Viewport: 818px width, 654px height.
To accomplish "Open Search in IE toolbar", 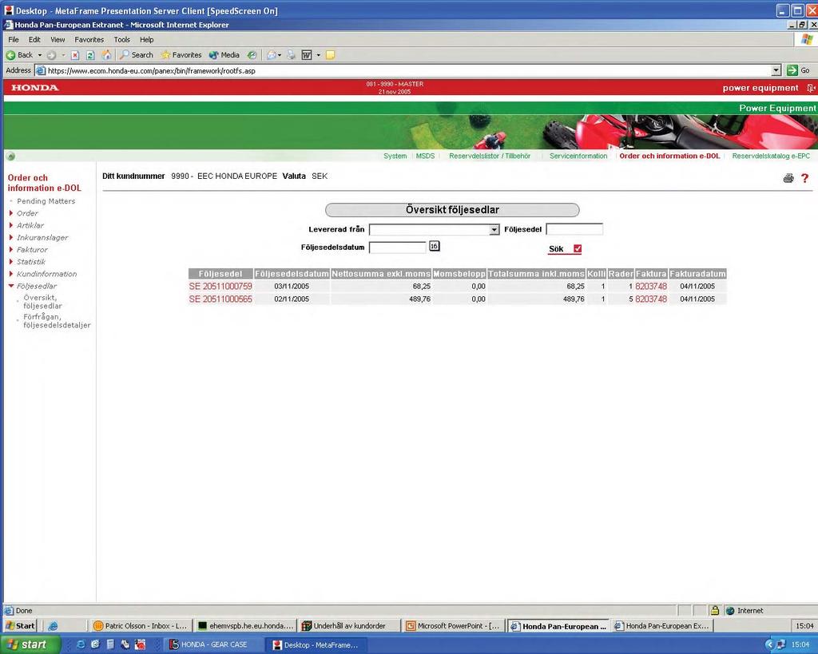I will click(x=136, y=55).
